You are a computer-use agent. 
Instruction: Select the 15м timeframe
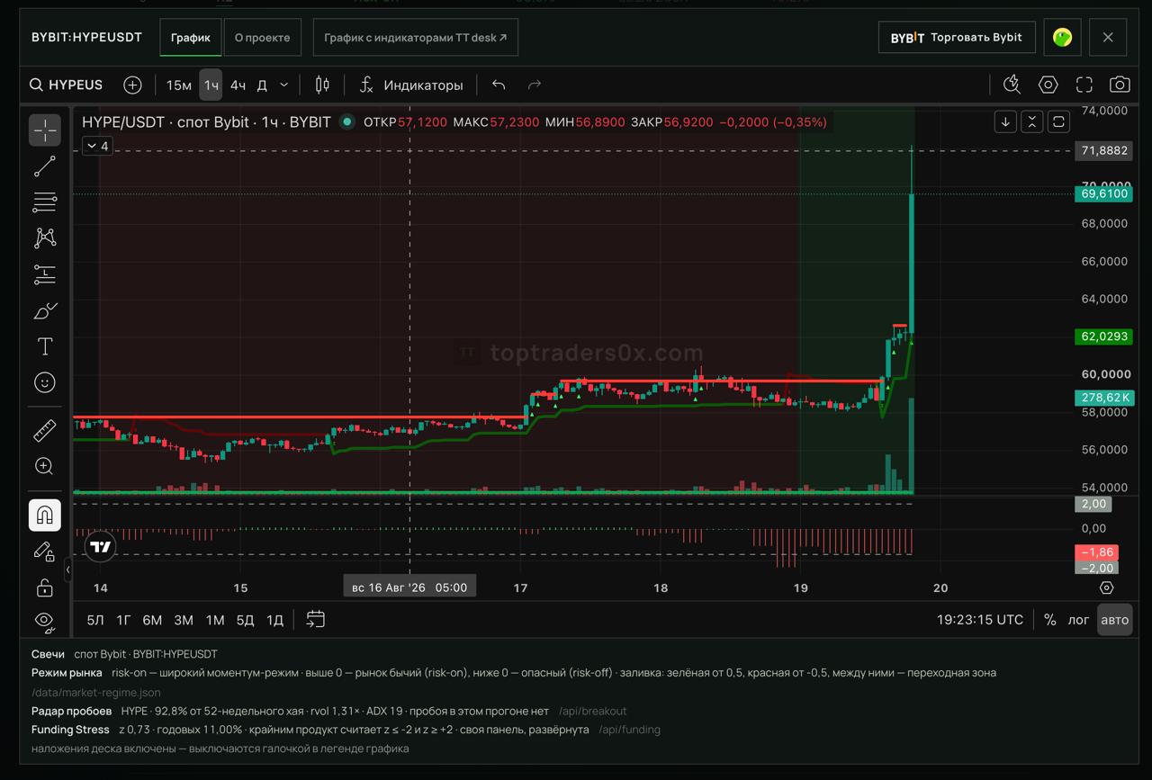tap(179, 85)
